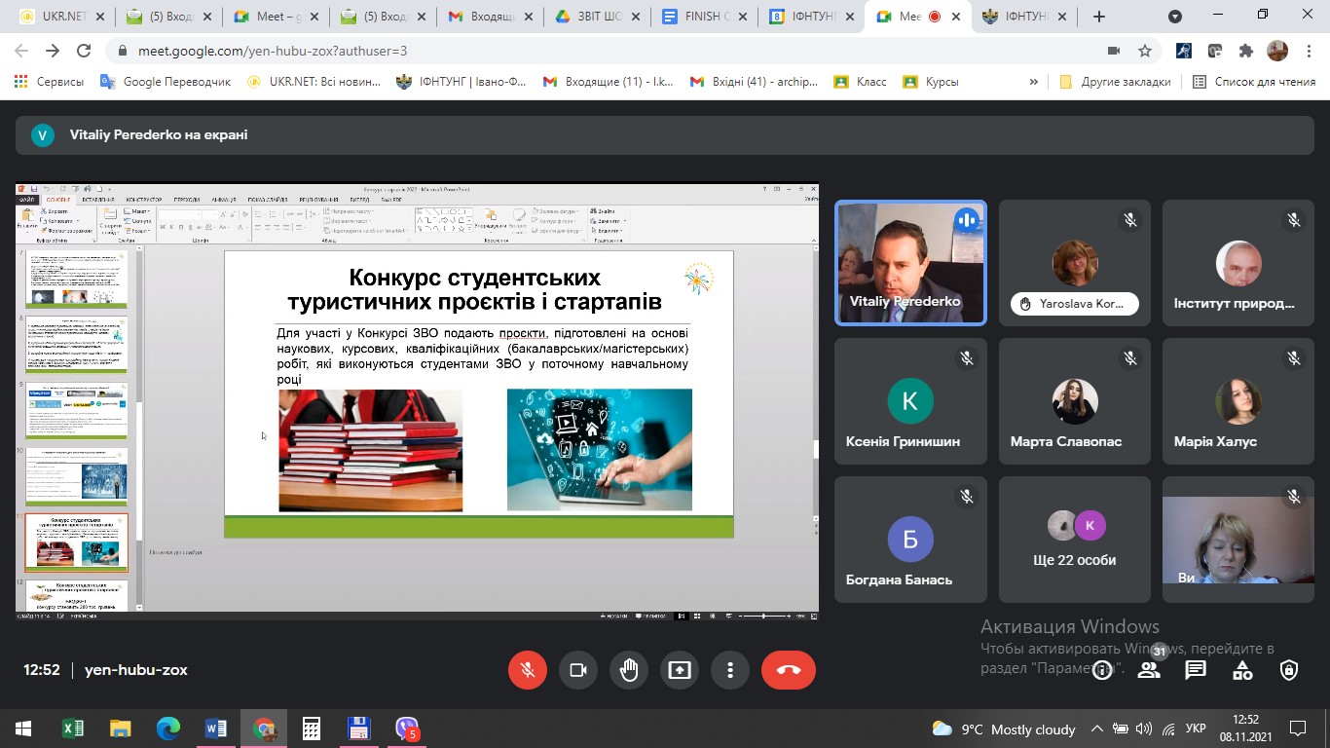
Task: Show the participants list
Action: click(1149, 670)
